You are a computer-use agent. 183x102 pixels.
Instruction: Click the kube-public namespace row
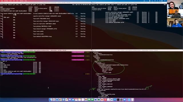[21, 66]
